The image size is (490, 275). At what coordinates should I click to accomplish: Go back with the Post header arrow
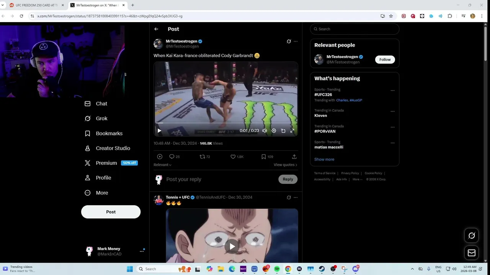pos(156,29)
